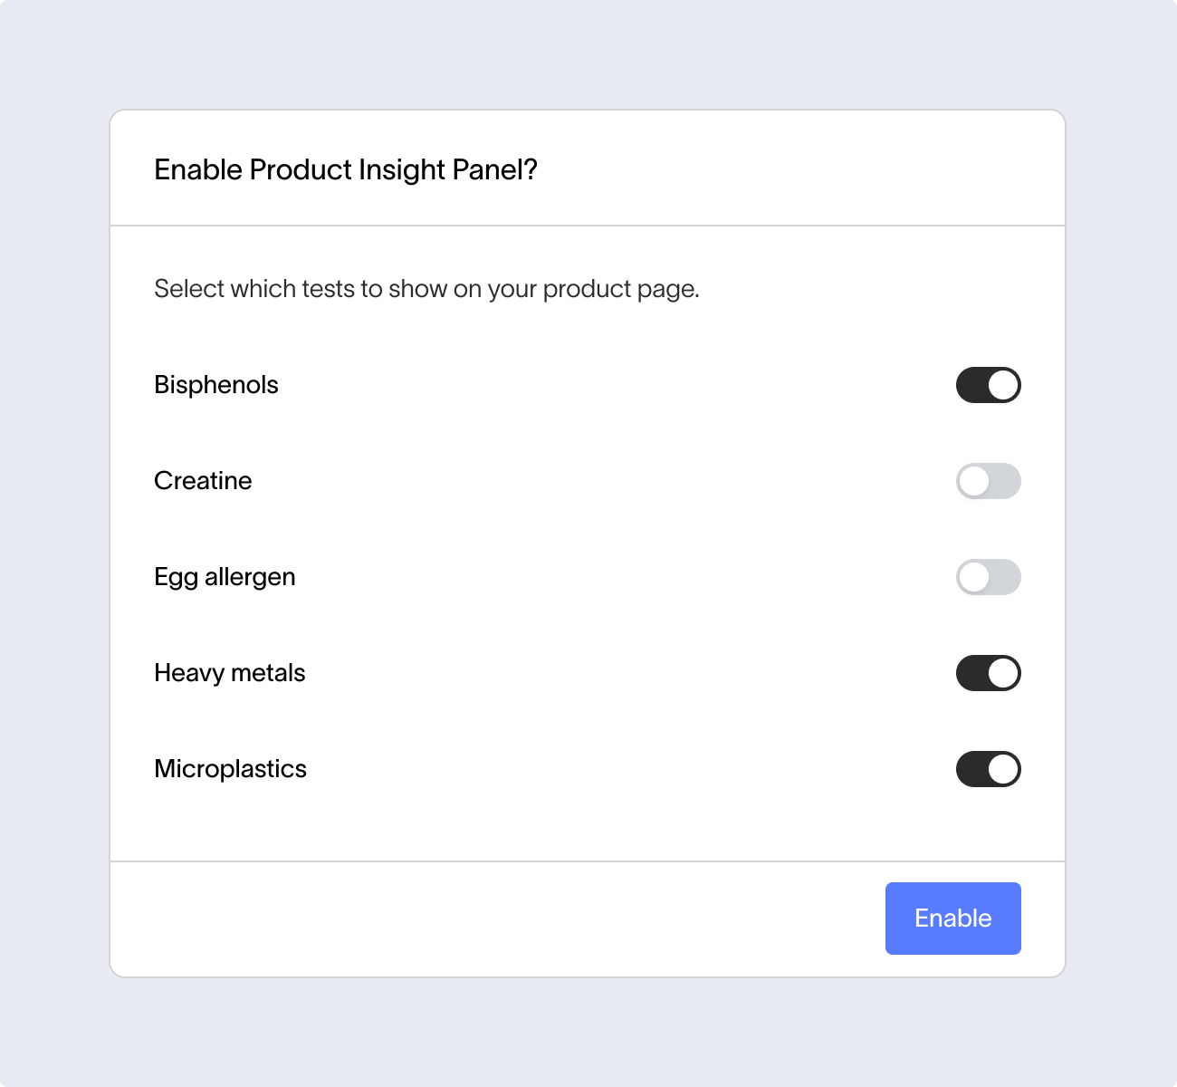Turn off the Bisphenols toggle
Viewport: 1177px width, 1087px height.
click(x=989, y=385)
